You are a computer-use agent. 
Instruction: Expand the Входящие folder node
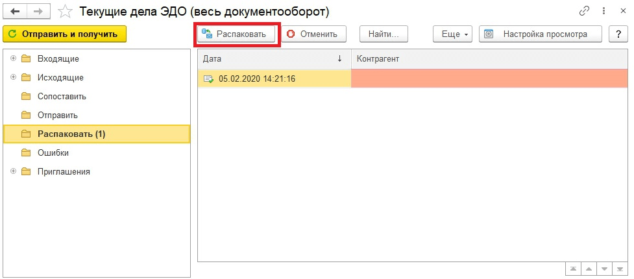click(13, 58)
